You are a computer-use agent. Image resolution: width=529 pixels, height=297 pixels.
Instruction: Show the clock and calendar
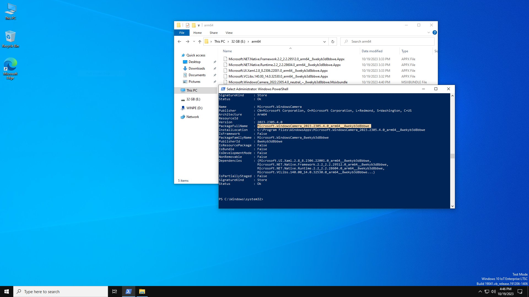click(506, 291)
